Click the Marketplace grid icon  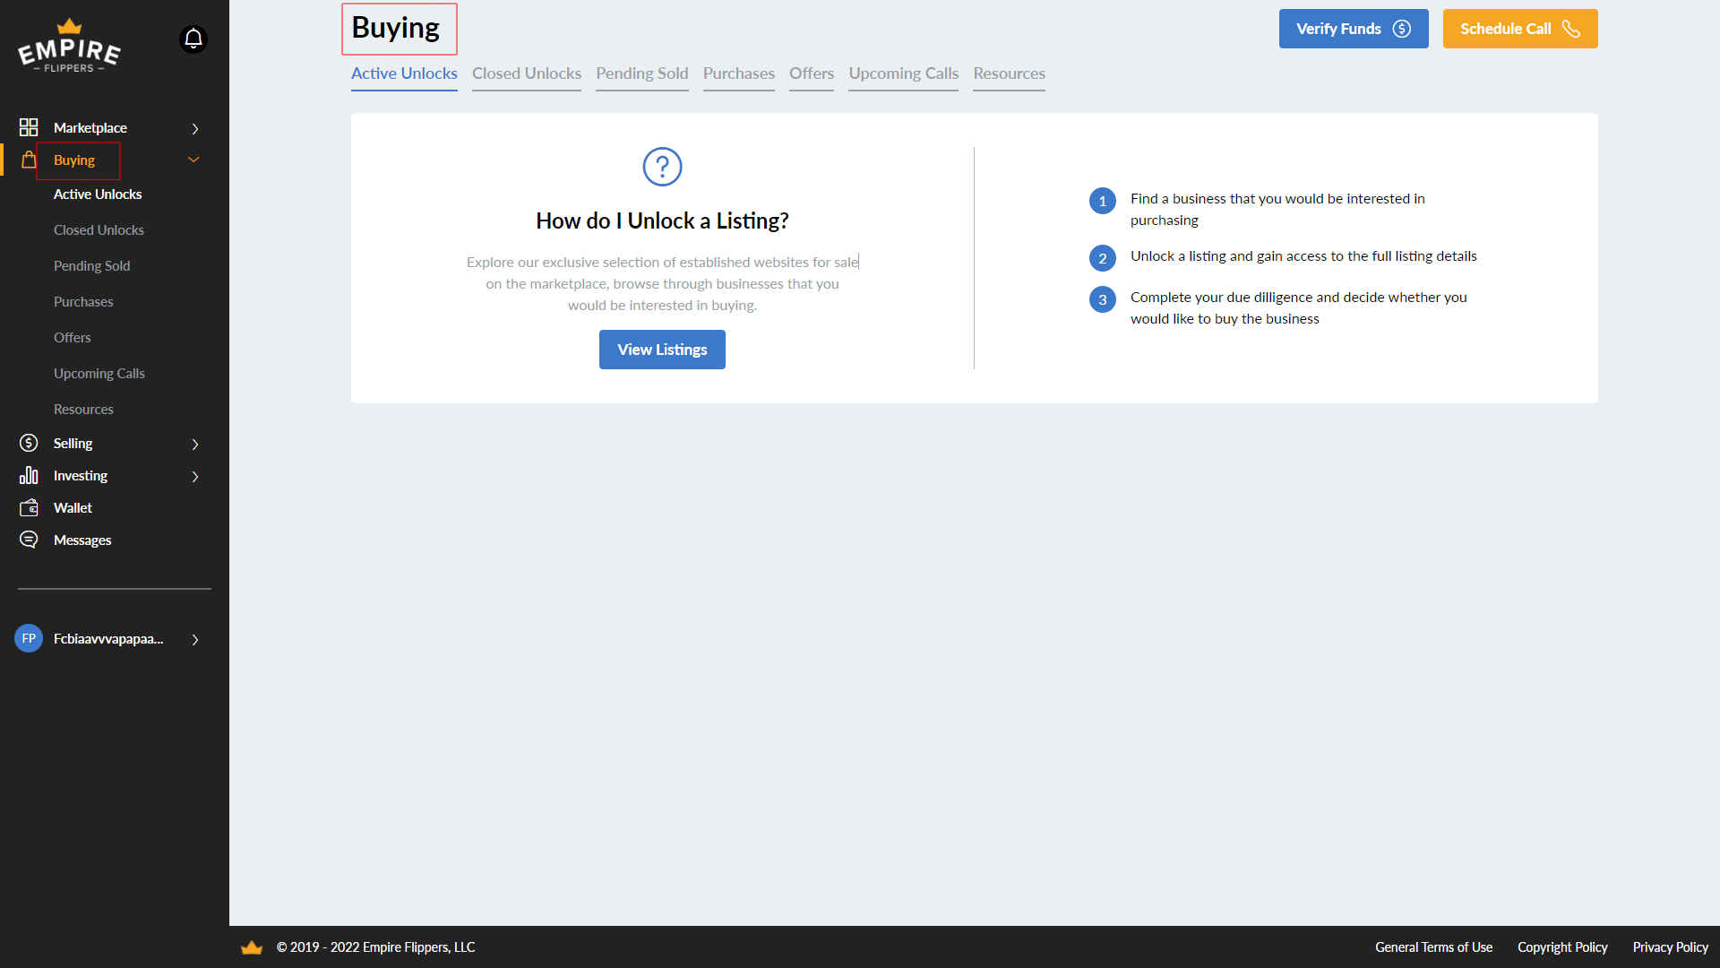(x=29, y=127)
